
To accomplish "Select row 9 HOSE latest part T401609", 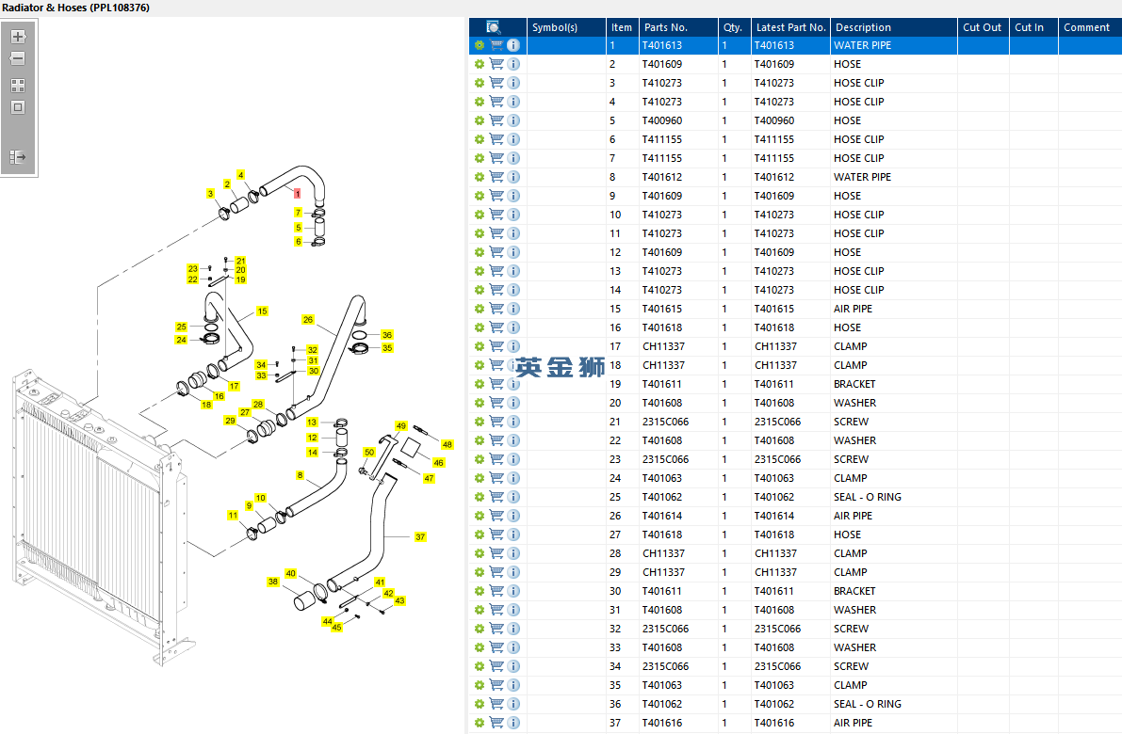I will [x=774, y=196].
